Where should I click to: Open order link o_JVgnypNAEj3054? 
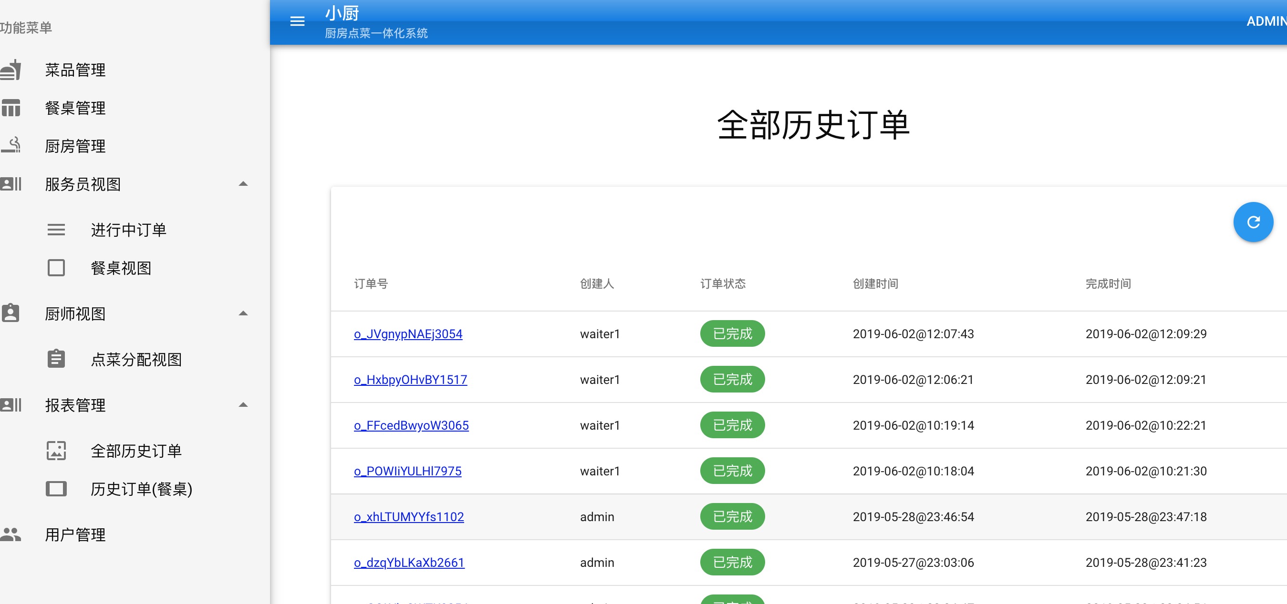point(408,333)
